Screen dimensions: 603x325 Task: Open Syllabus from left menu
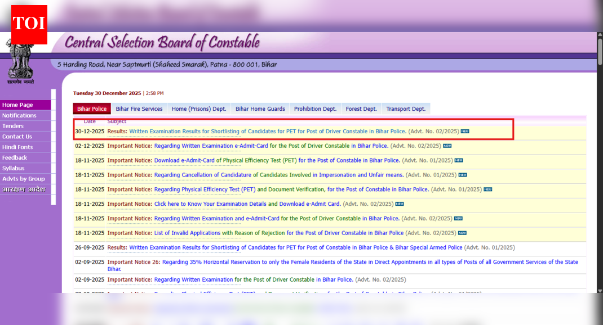(x=14, y=168)
